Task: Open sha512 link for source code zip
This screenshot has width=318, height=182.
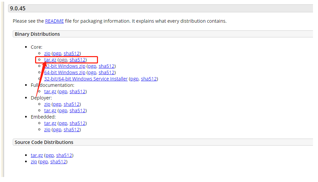Action: click(58, 162)
